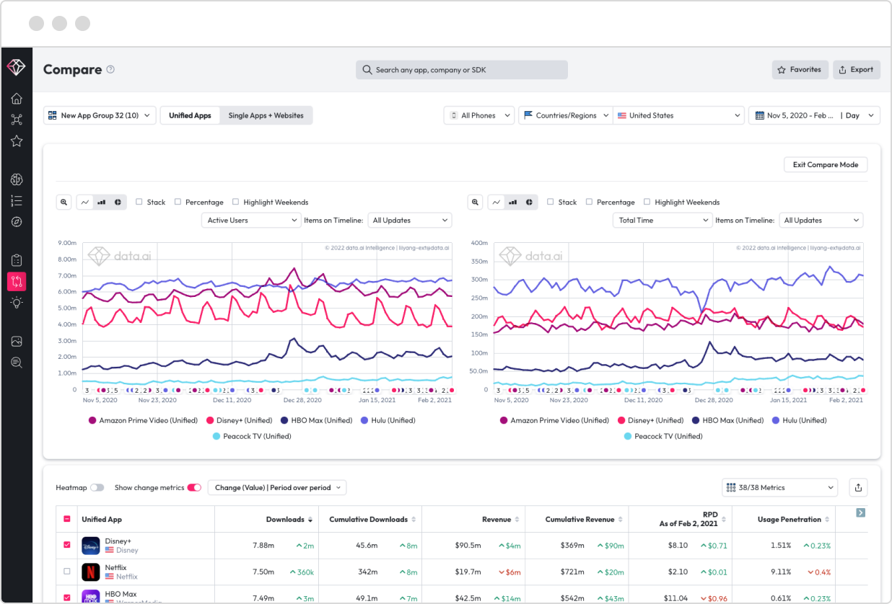The image size is (892, 604).
Task: Switch the Active Users chart to pie view
Action: (x=118, y=203)
